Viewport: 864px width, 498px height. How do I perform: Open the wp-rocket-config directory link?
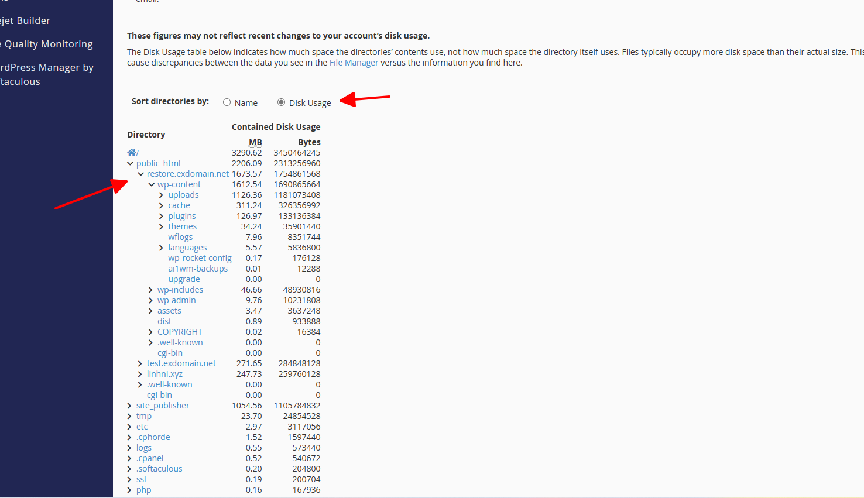tap(200, 258)
